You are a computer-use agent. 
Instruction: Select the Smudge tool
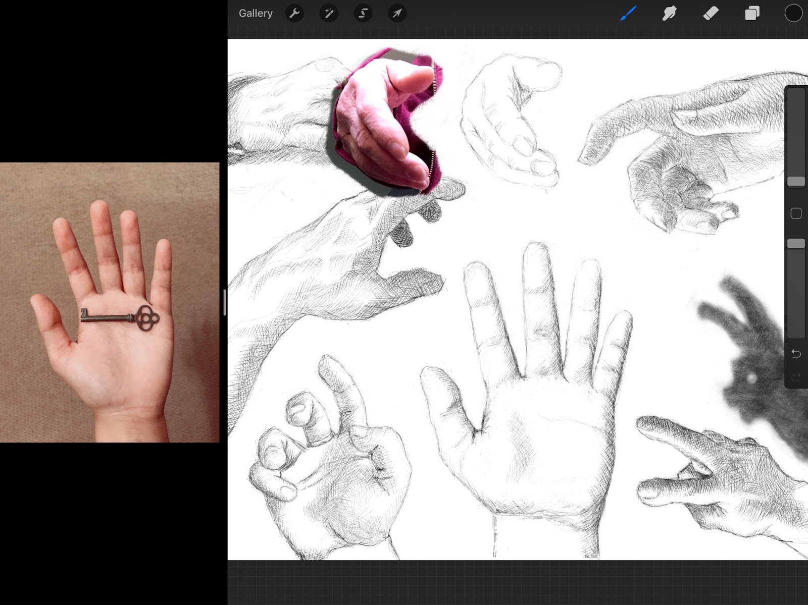click(x=669, y=14)
